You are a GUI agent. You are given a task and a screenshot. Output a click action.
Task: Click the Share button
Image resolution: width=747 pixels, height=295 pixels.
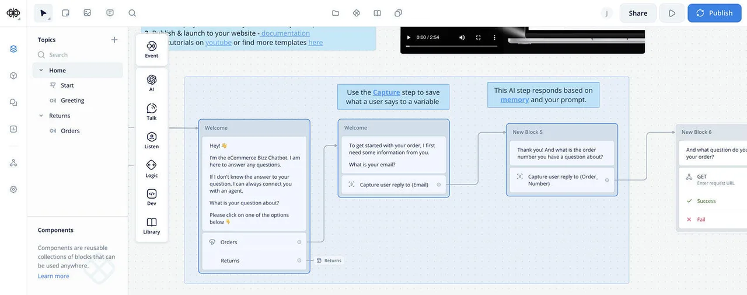(x=638, y=13)
